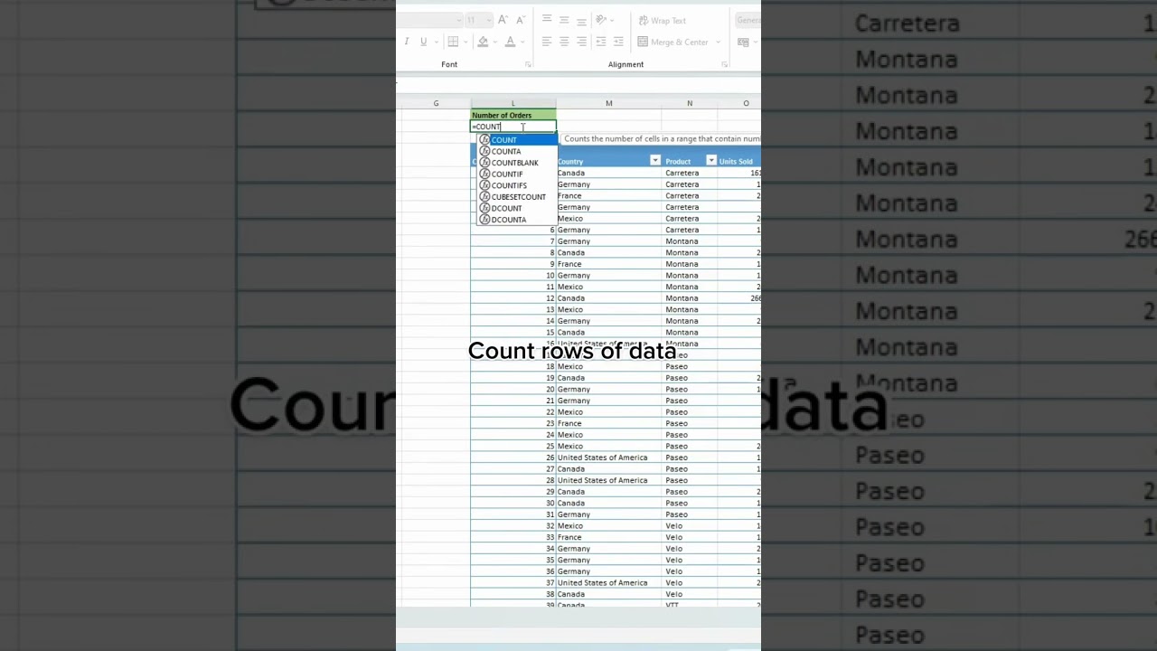The width and height of the screenshot is (1157, 651).
Task: Select Middle Align icon
Action: (x=564, y=20)
